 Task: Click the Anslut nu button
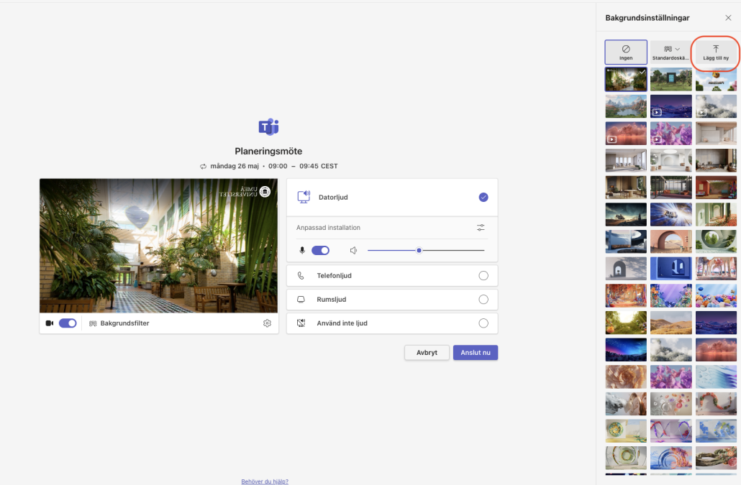pyautogui.click(x=476, y=352)
